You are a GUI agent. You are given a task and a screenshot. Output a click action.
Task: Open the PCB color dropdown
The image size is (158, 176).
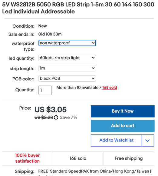pos(67,78)
